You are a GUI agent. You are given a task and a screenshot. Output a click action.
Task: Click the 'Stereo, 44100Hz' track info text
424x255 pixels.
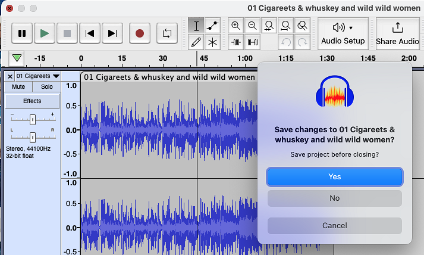[28, 149]
